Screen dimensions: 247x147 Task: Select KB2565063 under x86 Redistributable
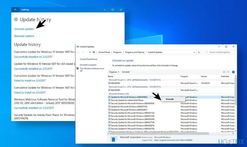115,90
